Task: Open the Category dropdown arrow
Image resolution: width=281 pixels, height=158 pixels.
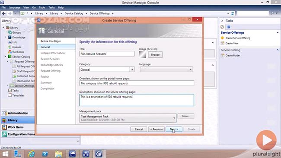Action: 132,69
